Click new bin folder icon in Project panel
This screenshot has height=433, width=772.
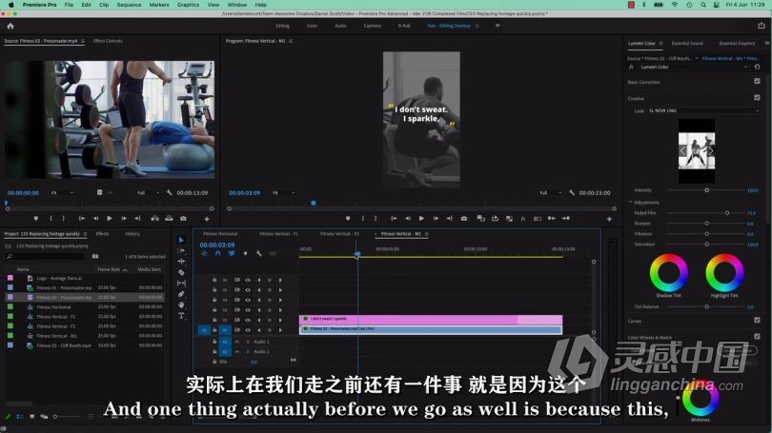click(95, 256)
